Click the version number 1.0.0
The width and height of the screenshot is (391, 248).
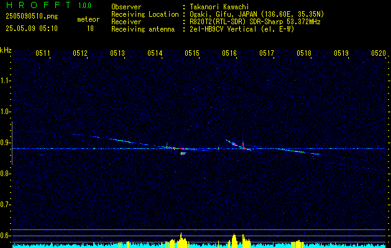click(x=85, y=6)
